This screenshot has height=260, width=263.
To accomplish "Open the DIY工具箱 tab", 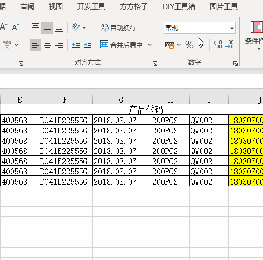I will click(179, 6).
